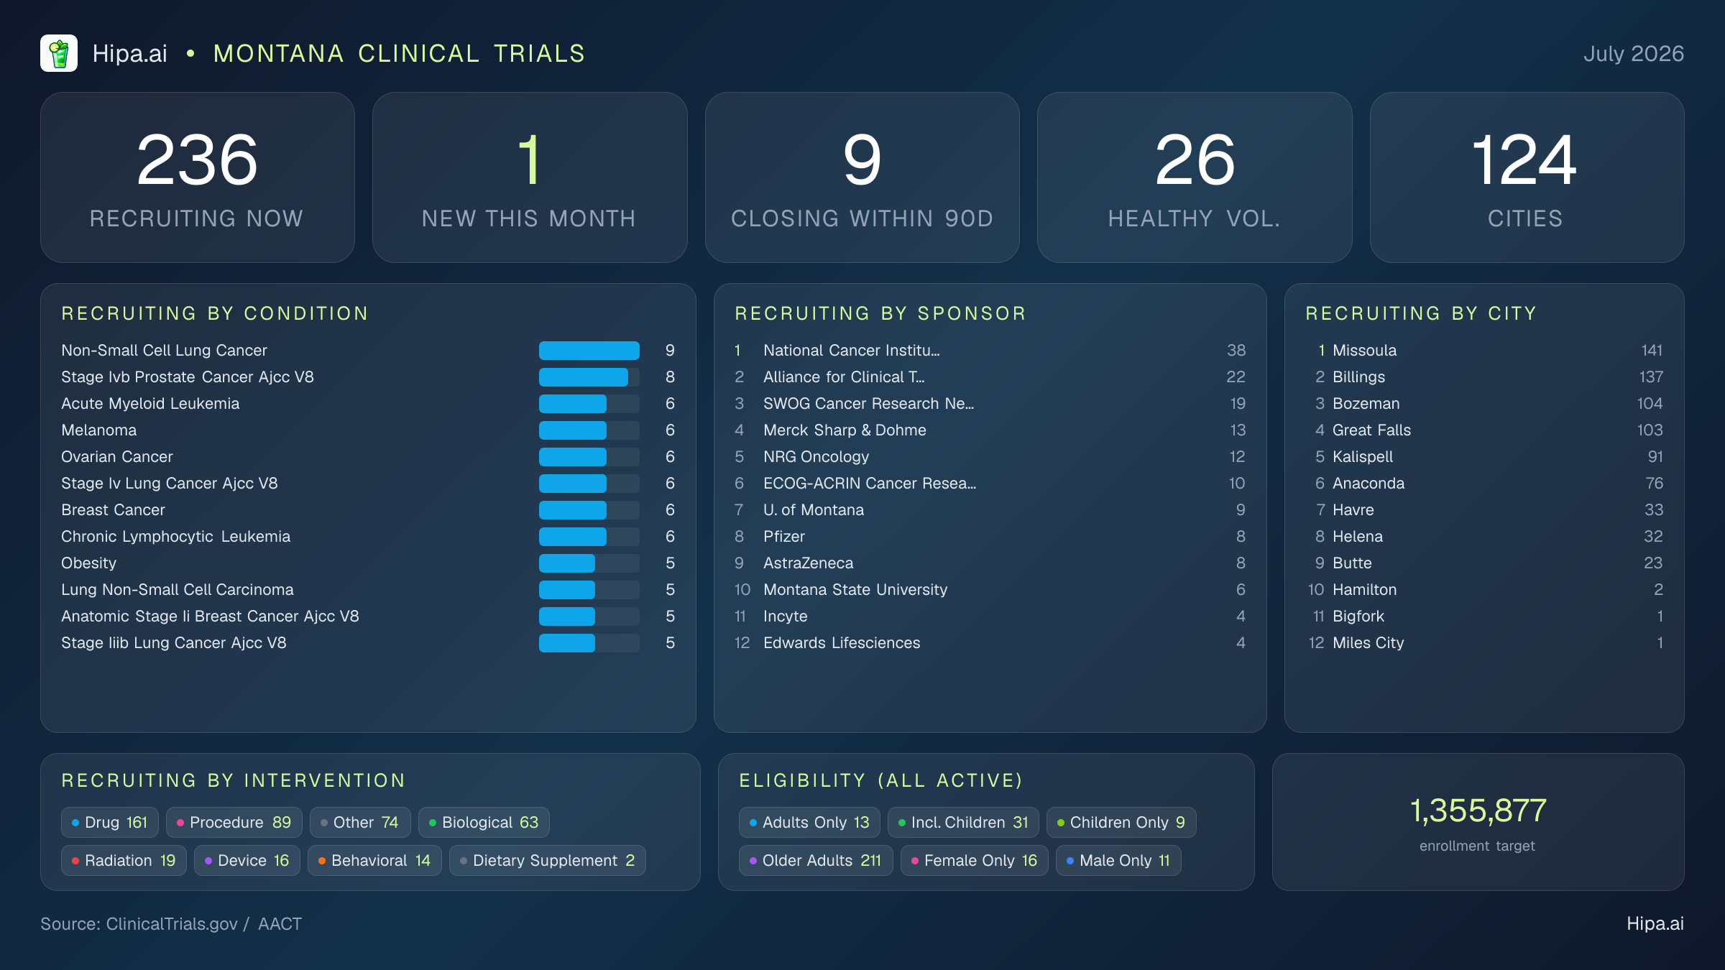Filter by Male Only 11 chip
The height and width of the screenshot is (970, 1725).
(x=1118, y=861)
